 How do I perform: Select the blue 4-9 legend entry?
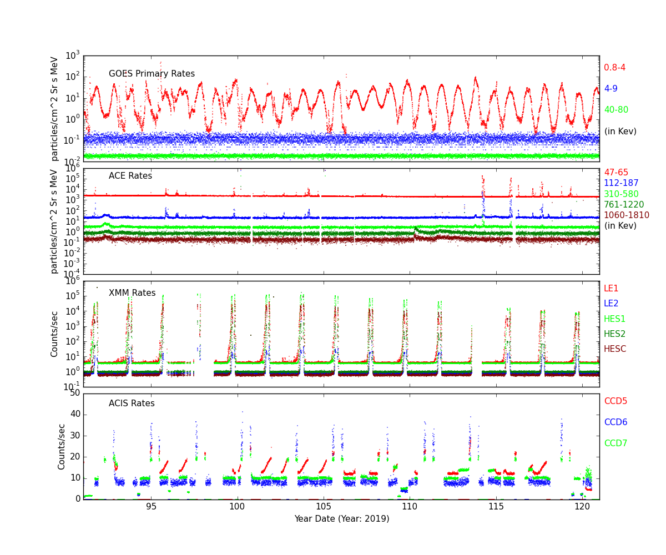pos(610,89)
